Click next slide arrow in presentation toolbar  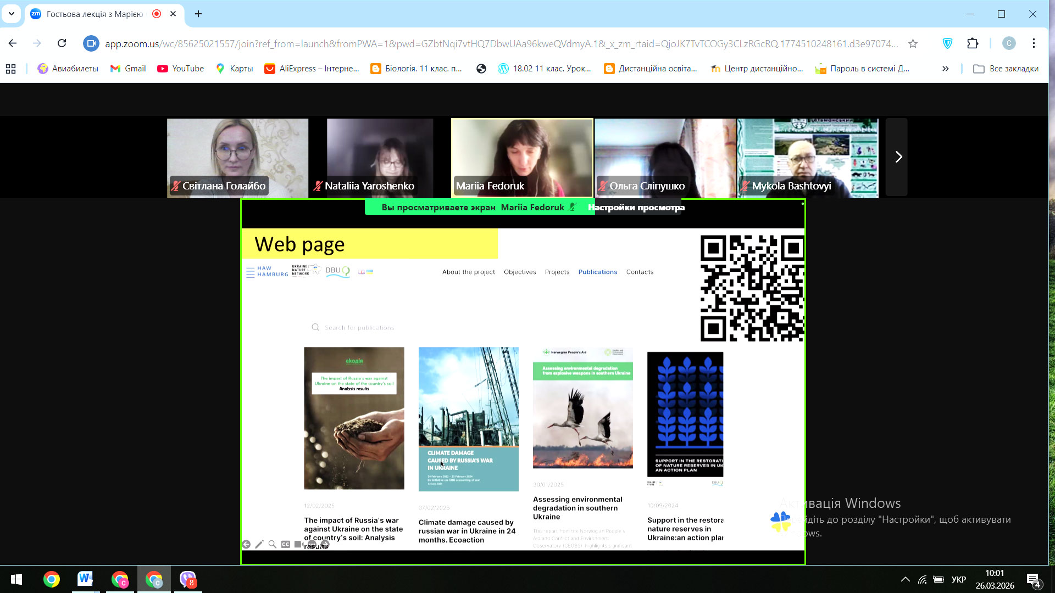[325, 544]
